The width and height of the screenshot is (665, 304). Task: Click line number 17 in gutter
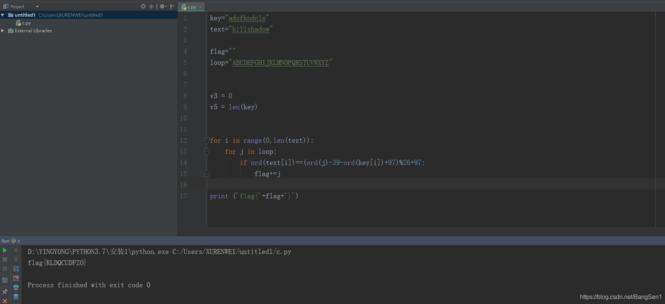pos(183,196)
